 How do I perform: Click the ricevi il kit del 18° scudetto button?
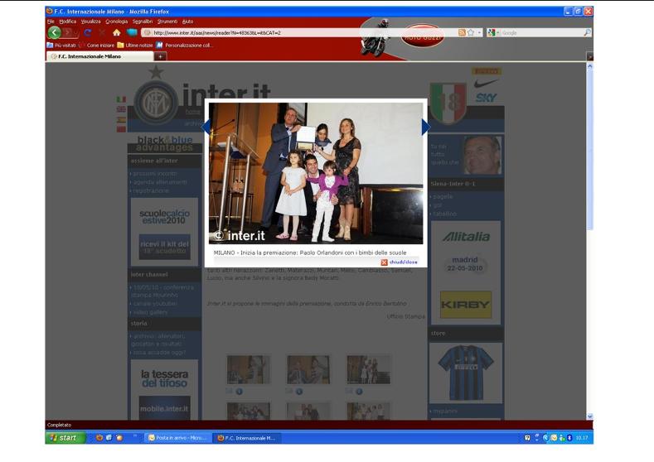[164, 247]
